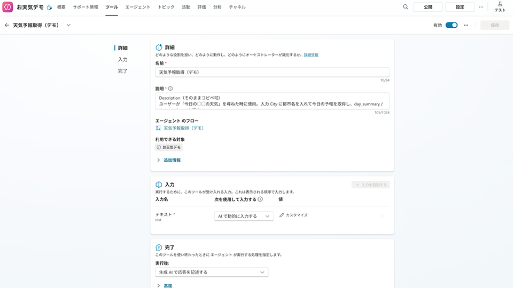Click the お天気デモ chip under 利用できる対象
The width and height of the screenshot is (513, 288).
coord(169,147)
